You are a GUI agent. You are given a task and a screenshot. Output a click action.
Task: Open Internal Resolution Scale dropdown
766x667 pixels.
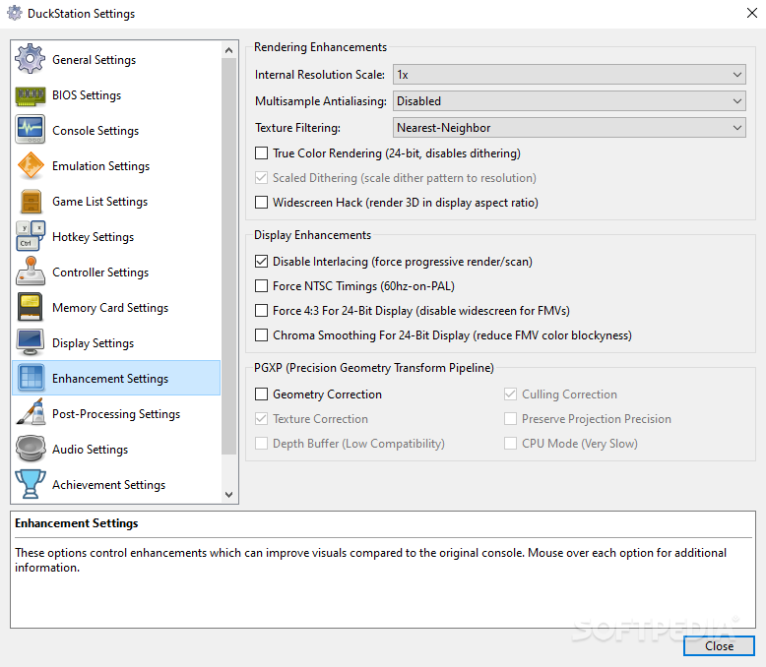(x=569, y=75)
